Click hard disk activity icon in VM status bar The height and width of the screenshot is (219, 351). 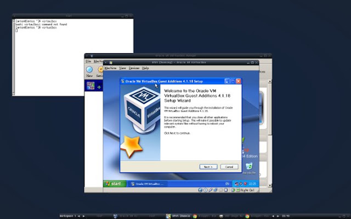(x=200, y=190)
